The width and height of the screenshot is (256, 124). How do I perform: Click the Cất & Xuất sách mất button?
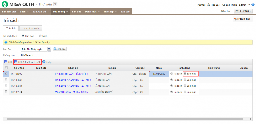[x=27, y=62]
